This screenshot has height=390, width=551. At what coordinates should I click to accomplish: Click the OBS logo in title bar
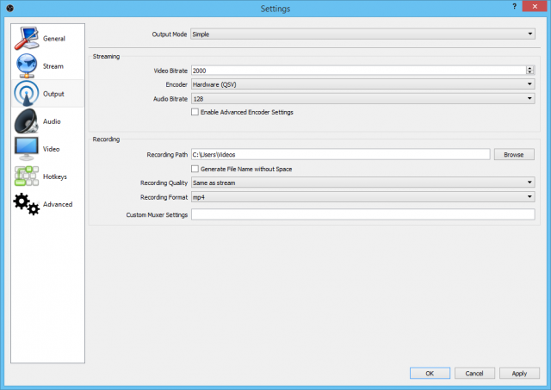pos(8,8)
